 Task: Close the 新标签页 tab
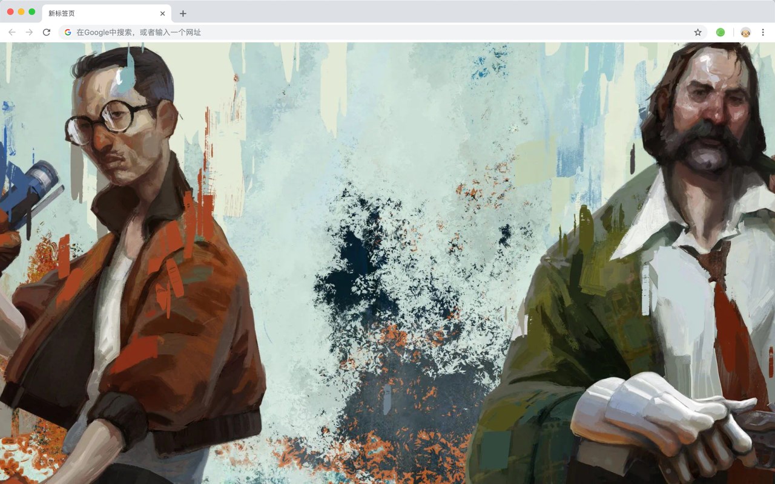tap(162, 13)
